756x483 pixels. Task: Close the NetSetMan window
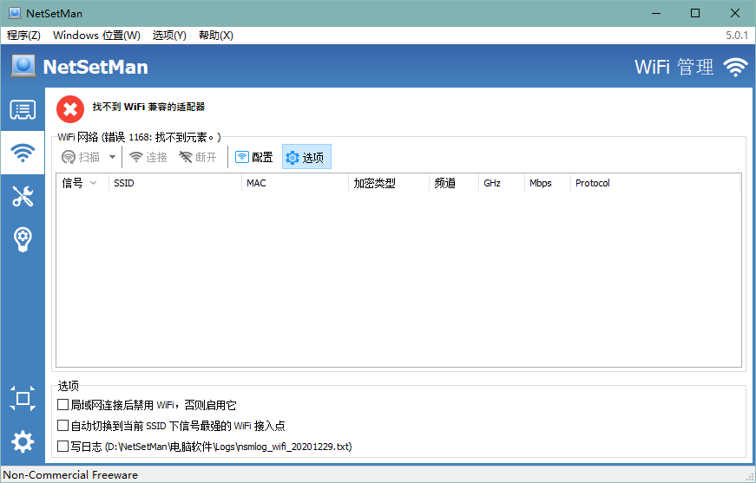pos(735,13)
